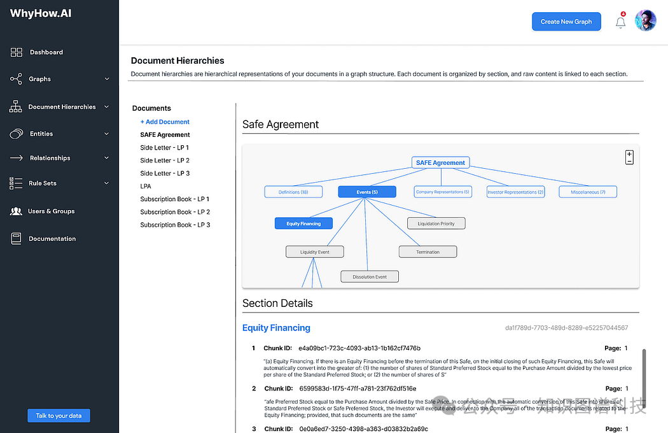Click the Liquidity Event node
The height and width of the screenshot is (433, 668).
tap(315, 252)
